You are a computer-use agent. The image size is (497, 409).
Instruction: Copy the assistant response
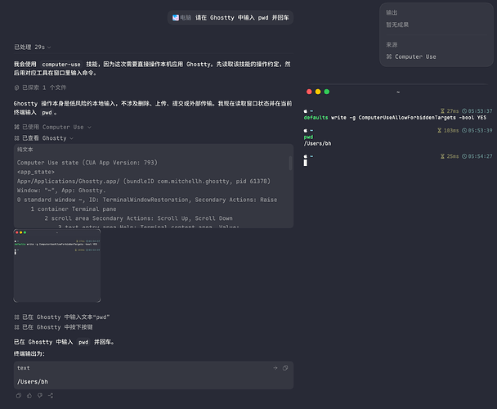(19, 395)
